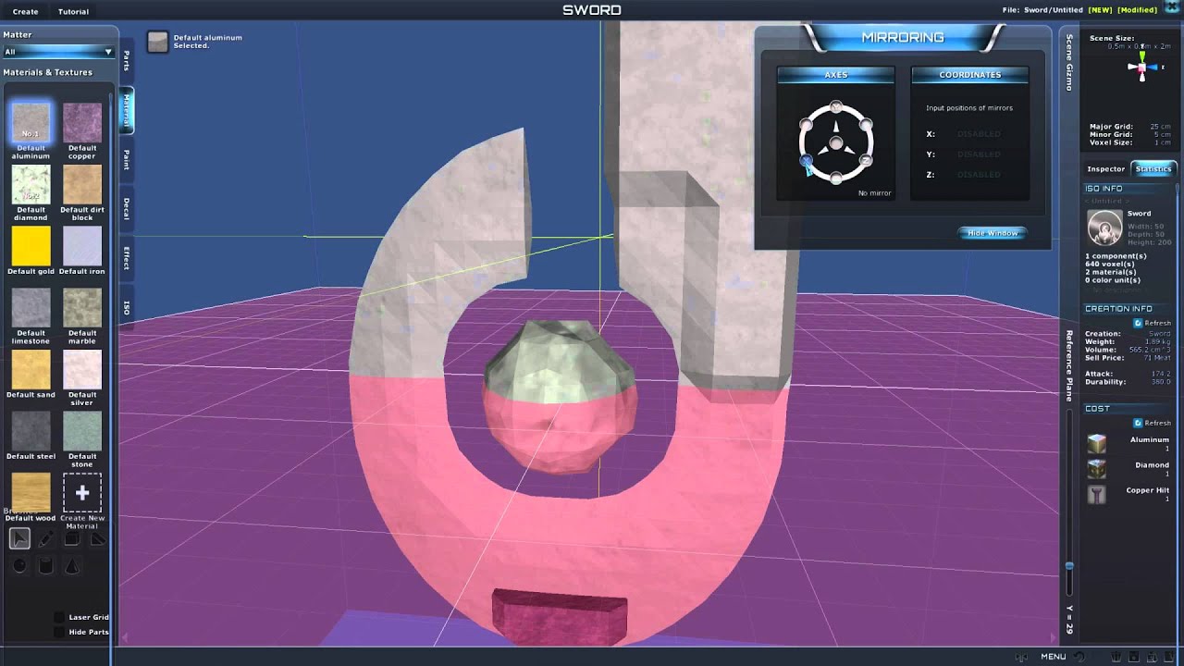Select the pencil brush tool
1184x666 pixels.
[45, 538]
